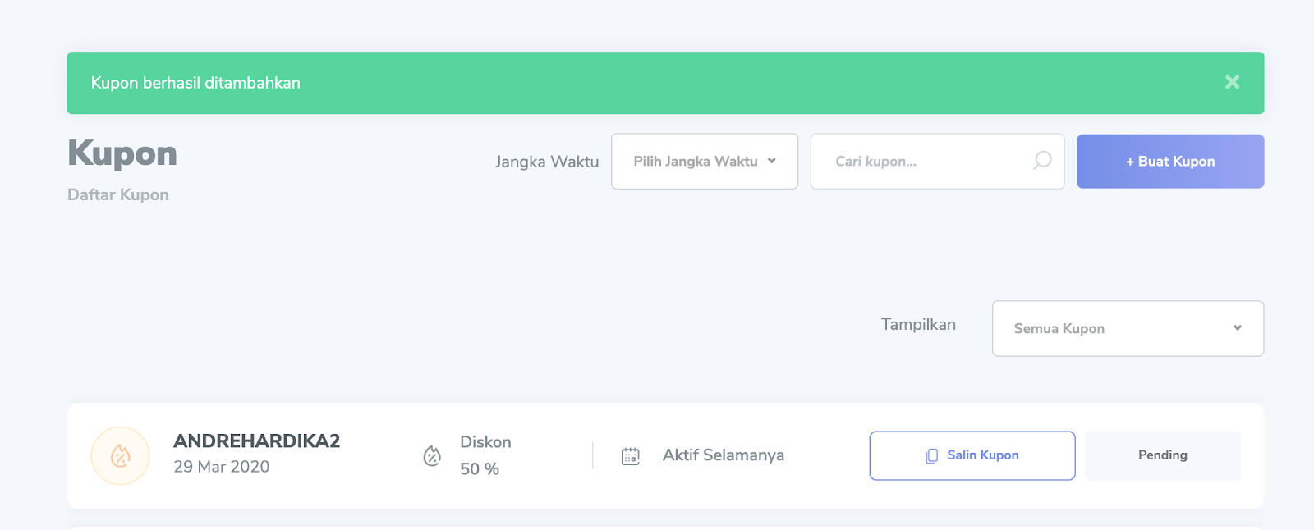Click the 50 % discount value
The height and width of the screenshot is (530, 1314).
[x=480, y=469]
